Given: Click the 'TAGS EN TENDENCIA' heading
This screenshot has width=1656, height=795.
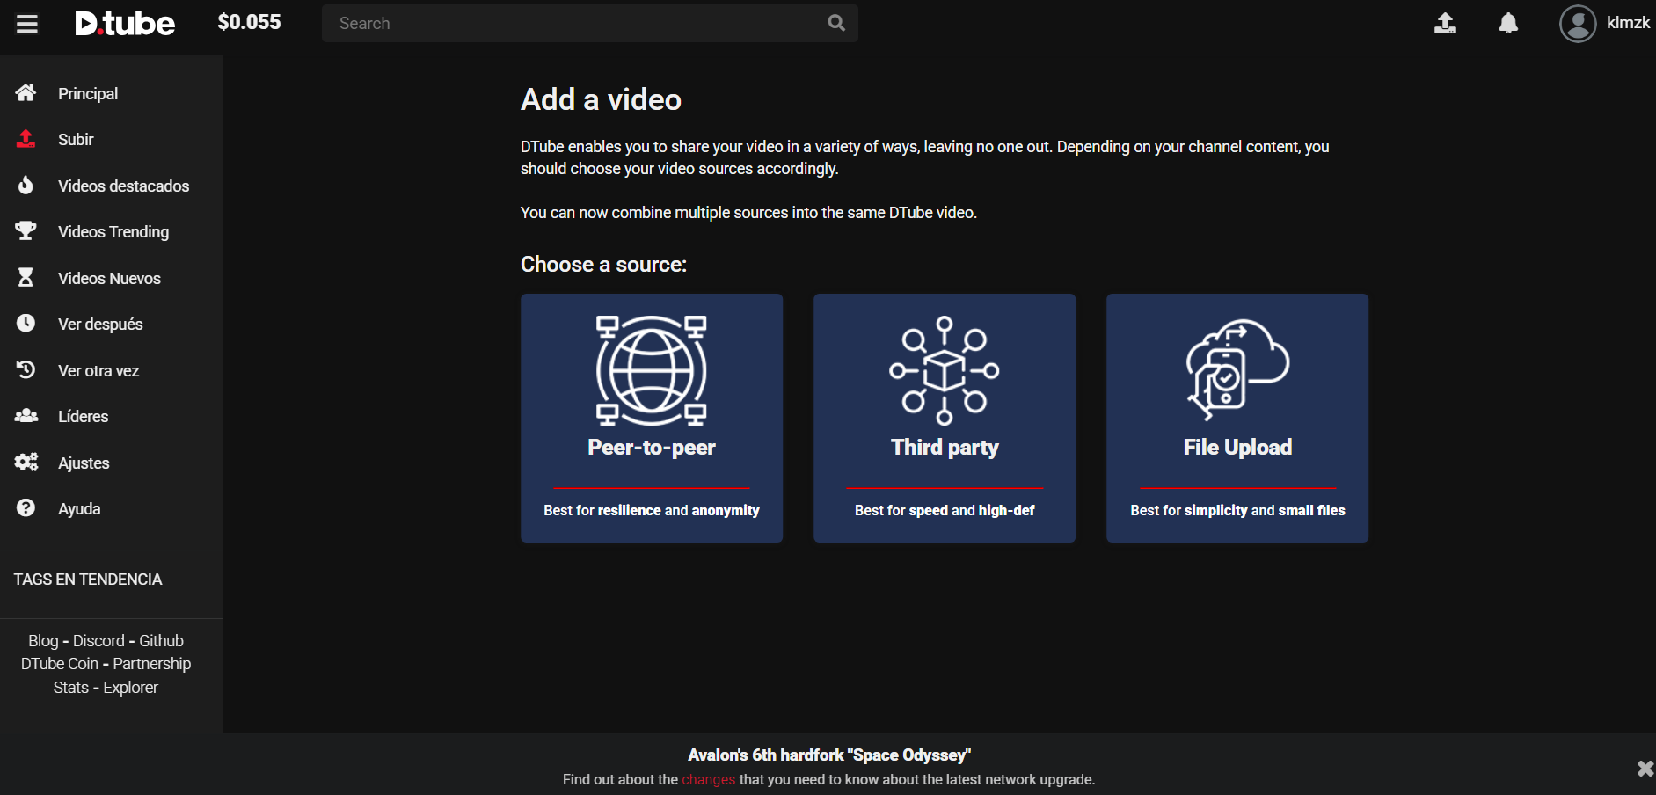Looking at the screenshot, I should tap(88, 580).
